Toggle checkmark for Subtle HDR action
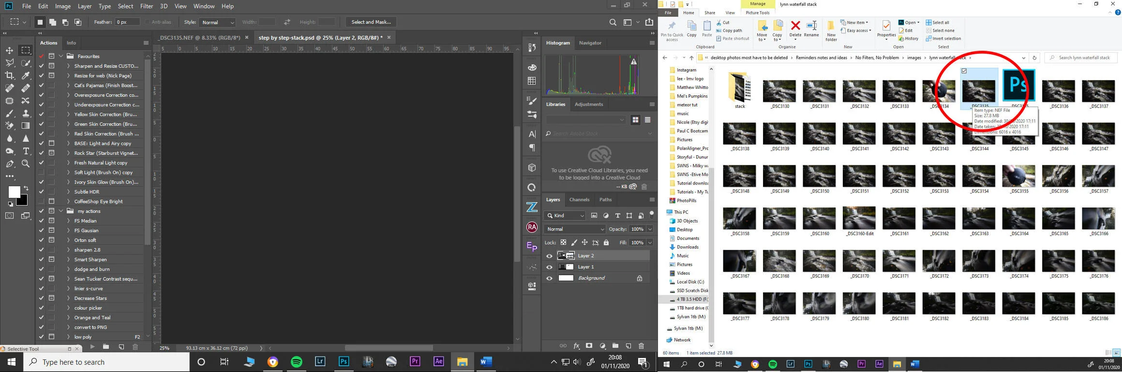Screen dimensions: 1122x372 pos(42,192)
